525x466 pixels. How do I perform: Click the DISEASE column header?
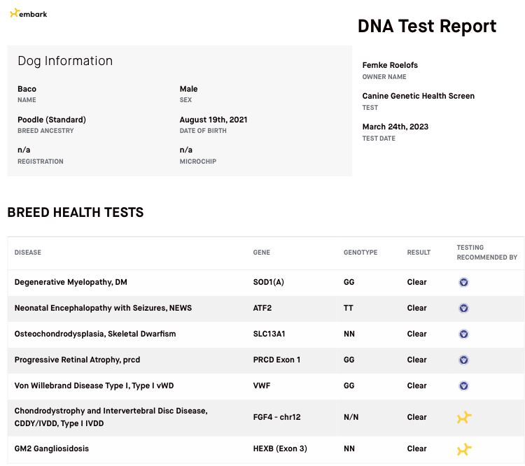(x=28, y=253)
